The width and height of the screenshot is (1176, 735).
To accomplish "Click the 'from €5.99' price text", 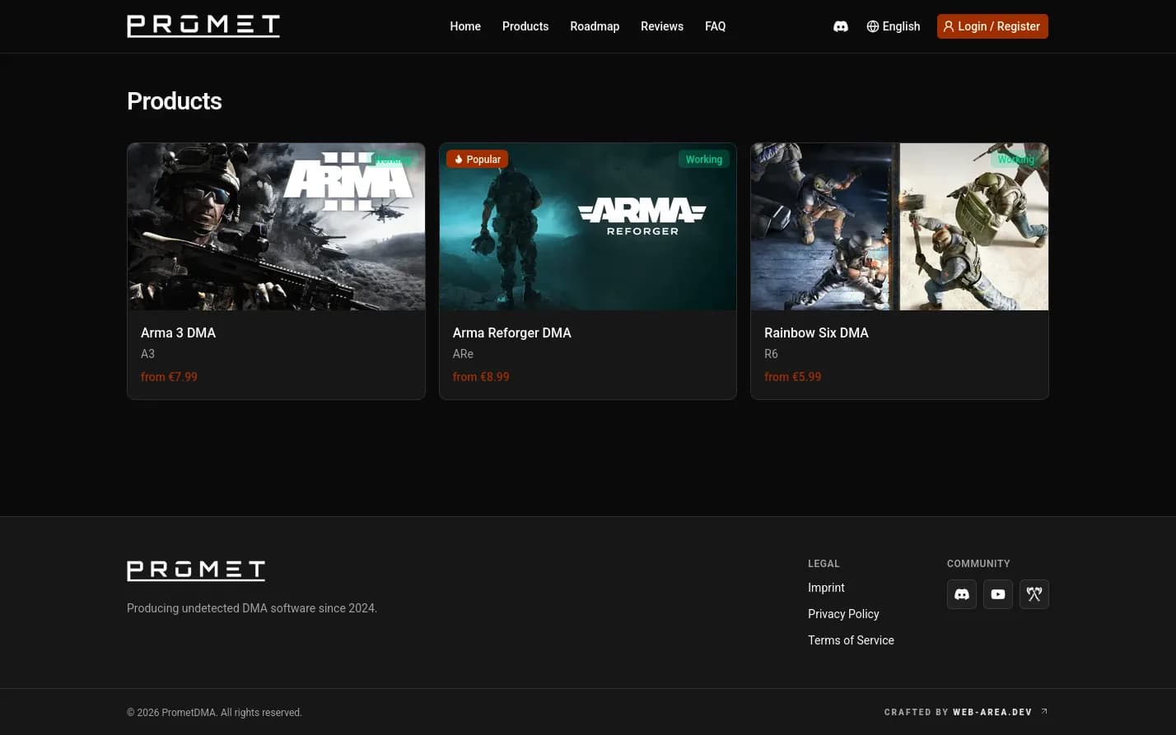I will point(792,377).
